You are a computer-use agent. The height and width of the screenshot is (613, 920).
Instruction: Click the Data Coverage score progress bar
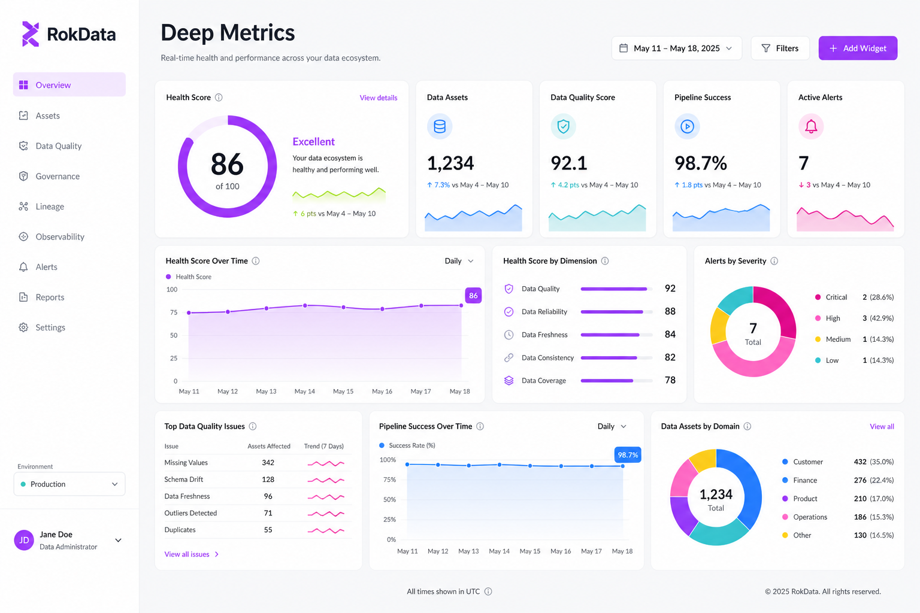coord(617,380)
